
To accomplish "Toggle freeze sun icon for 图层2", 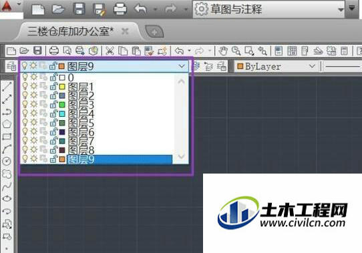I will click(x=33, y=95).
